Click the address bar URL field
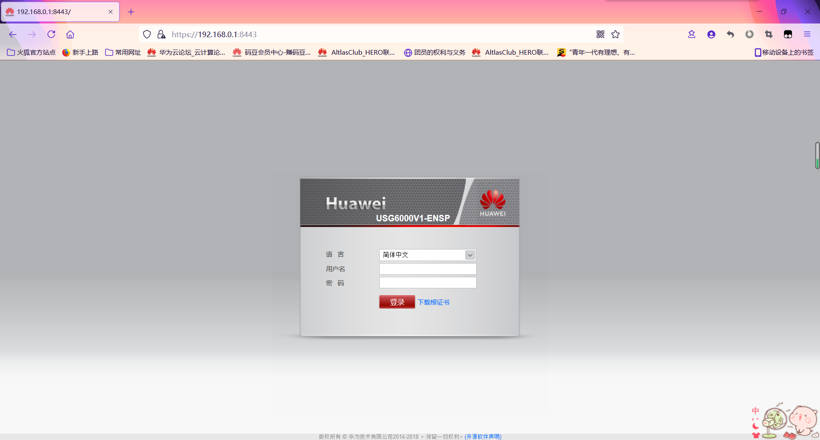Image resolution: width=820 pixels, height=440 pixels. (x=380, y=35)
